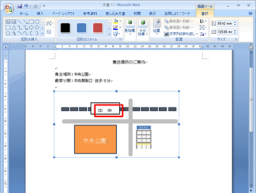Click the tab selector at ruler corner
Screen dimensions: 256x193
click(6, 47)
